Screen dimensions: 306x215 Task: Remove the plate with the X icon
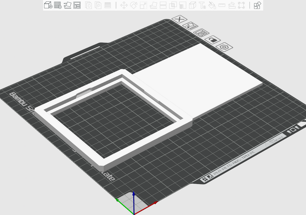[179, 19]
